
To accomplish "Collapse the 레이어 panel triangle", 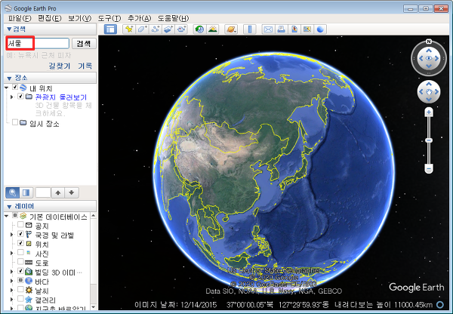I will pyautogui.click(x=9, y=207).
